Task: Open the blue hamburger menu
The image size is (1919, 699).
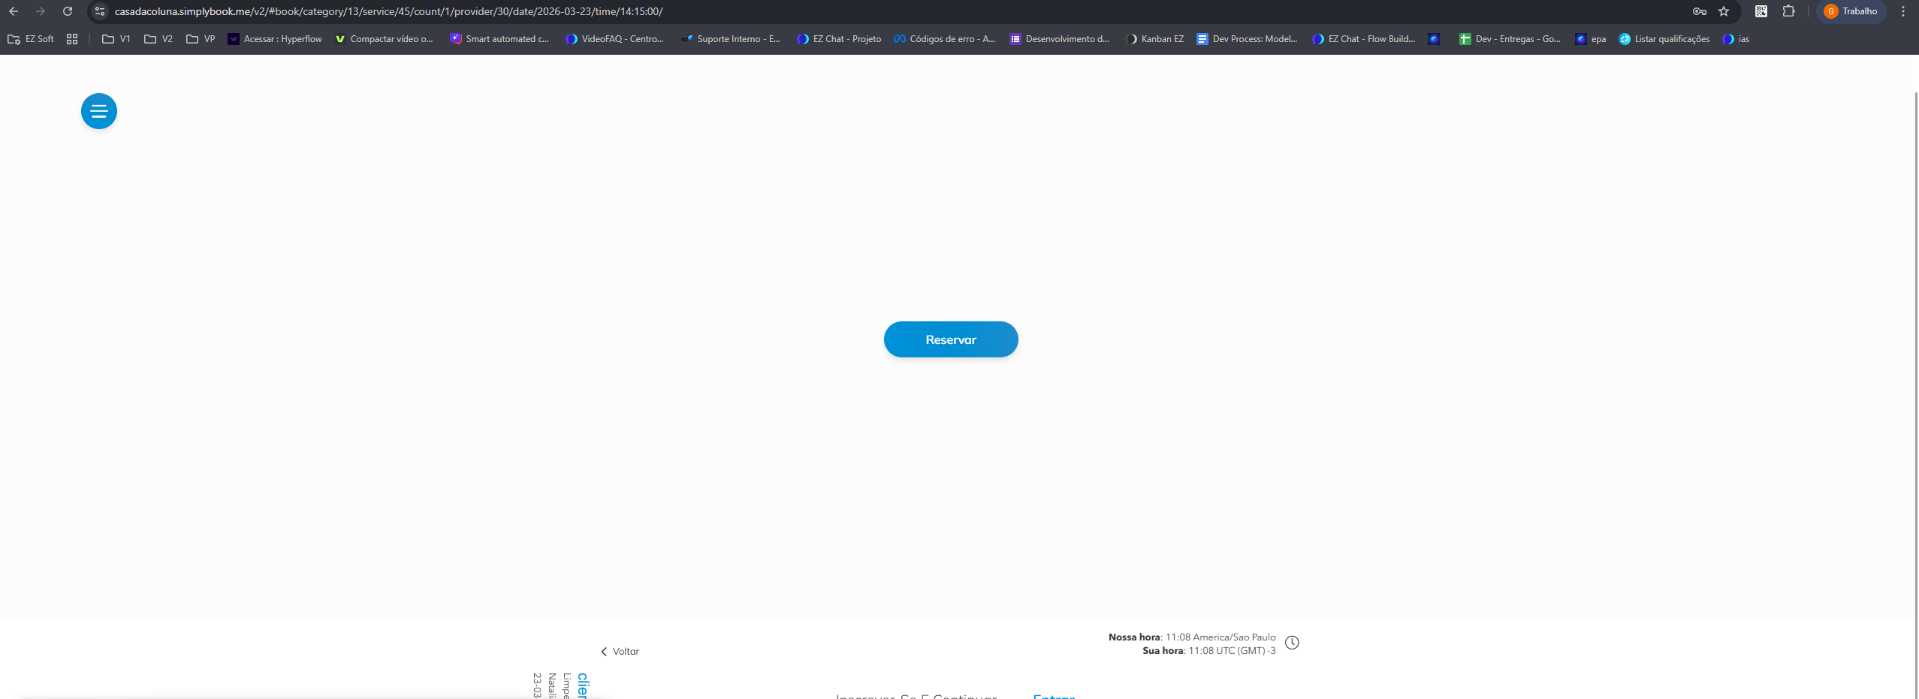Action: tap(99, 111)
